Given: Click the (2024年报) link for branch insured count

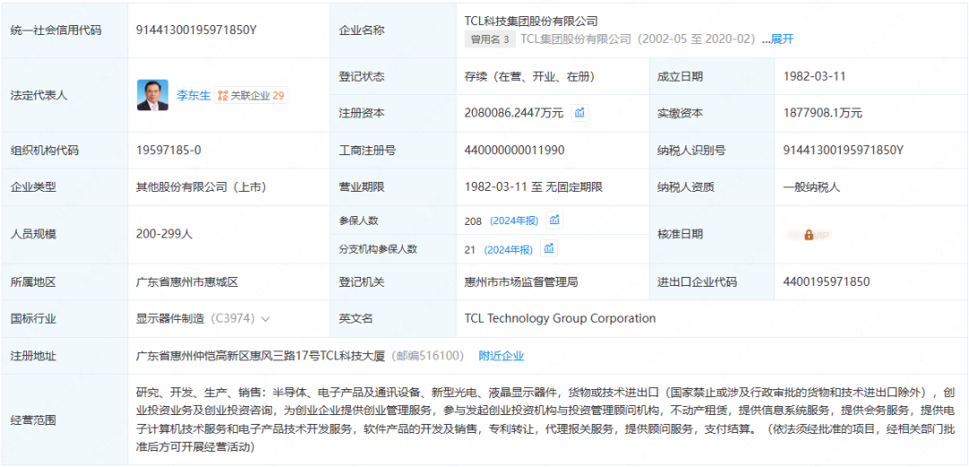Looking at the screenshot, I should pyautogui.click(x=508, y=250).
